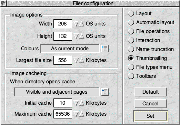Increase the Height value

click(x=82, y=36)
